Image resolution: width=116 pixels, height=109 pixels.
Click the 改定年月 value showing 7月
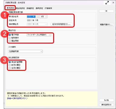[x=33, y=20]
